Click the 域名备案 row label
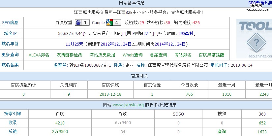This screenshot has height=136, width=272. click(10, 65)
